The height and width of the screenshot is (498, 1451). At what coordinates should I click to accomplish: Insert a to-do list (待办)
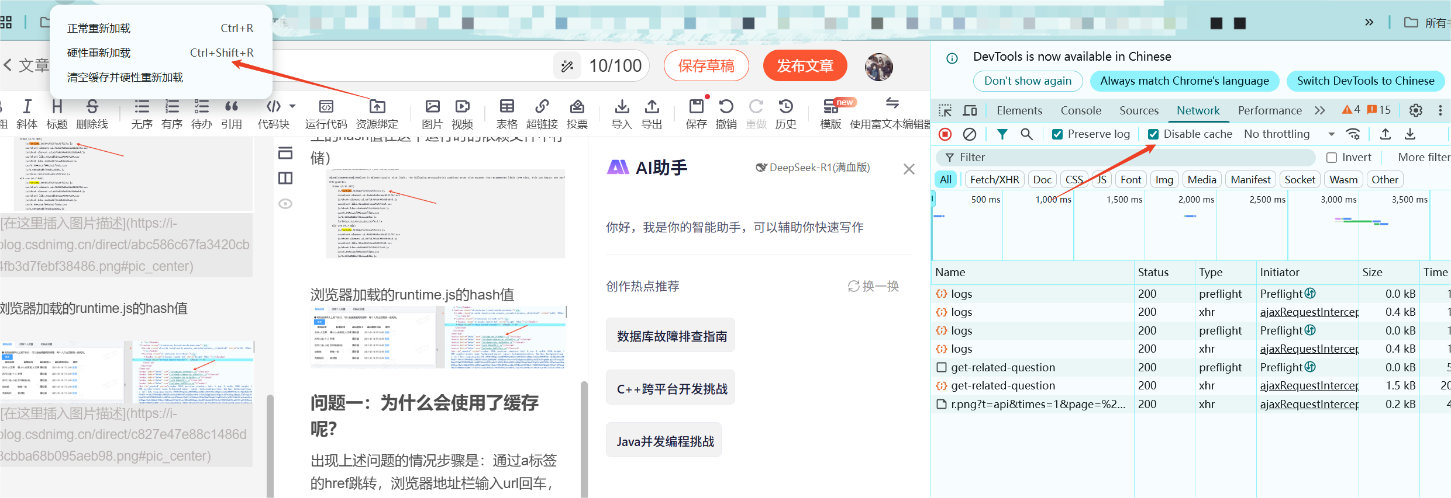(202, 114)
